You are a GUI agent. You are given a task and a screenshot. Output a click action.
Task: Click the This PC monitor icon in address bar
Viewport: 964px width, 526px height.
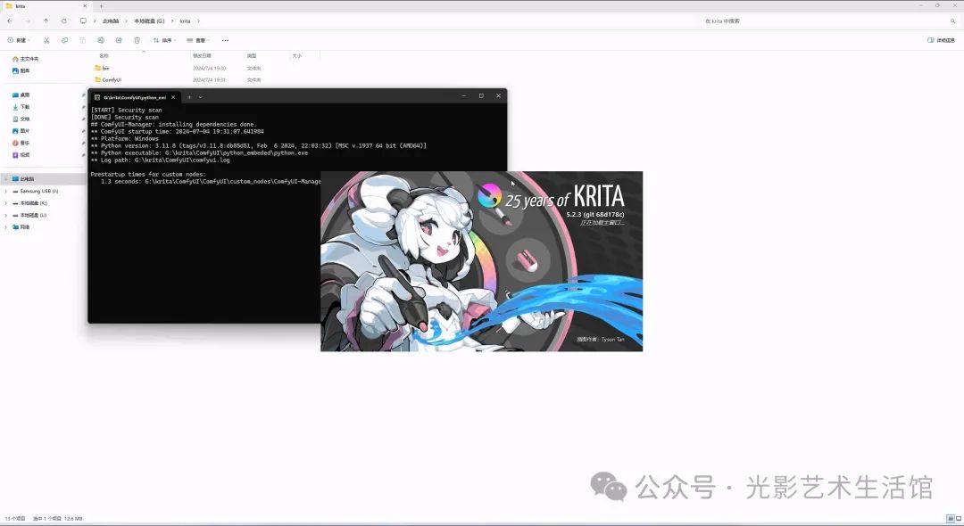83,21
